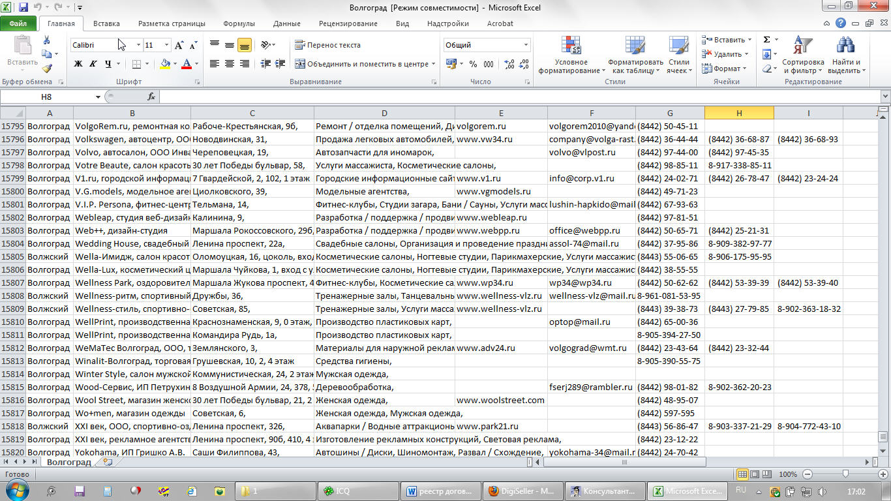Switch to Разметка страницы ribbon tab
This screenshot has height=501, width=891.
point(172,23)
